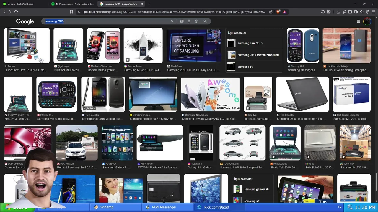Screen dimensions: 378x212
Task: Toggle the browser sidebar panel icon
Action: click(350, 12)
